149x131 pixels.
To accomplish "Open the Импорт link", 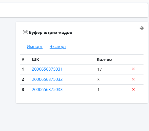I will coord(35,47).
